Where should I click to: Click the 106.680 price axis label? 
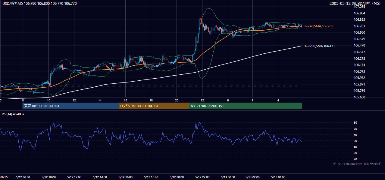359,32
